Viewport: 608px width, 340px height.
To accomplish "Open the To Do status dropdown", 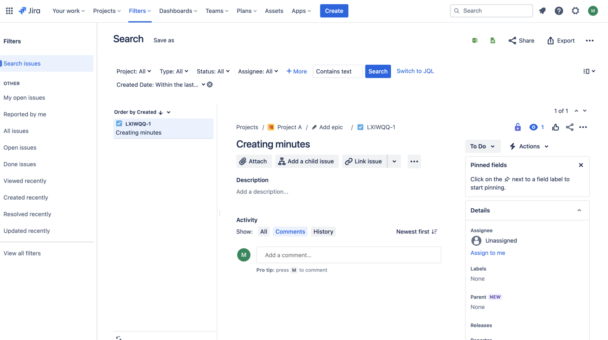I will coord(482,146).
